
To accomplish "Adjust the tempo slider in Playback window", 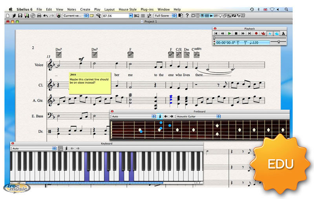I will point(279,41).
